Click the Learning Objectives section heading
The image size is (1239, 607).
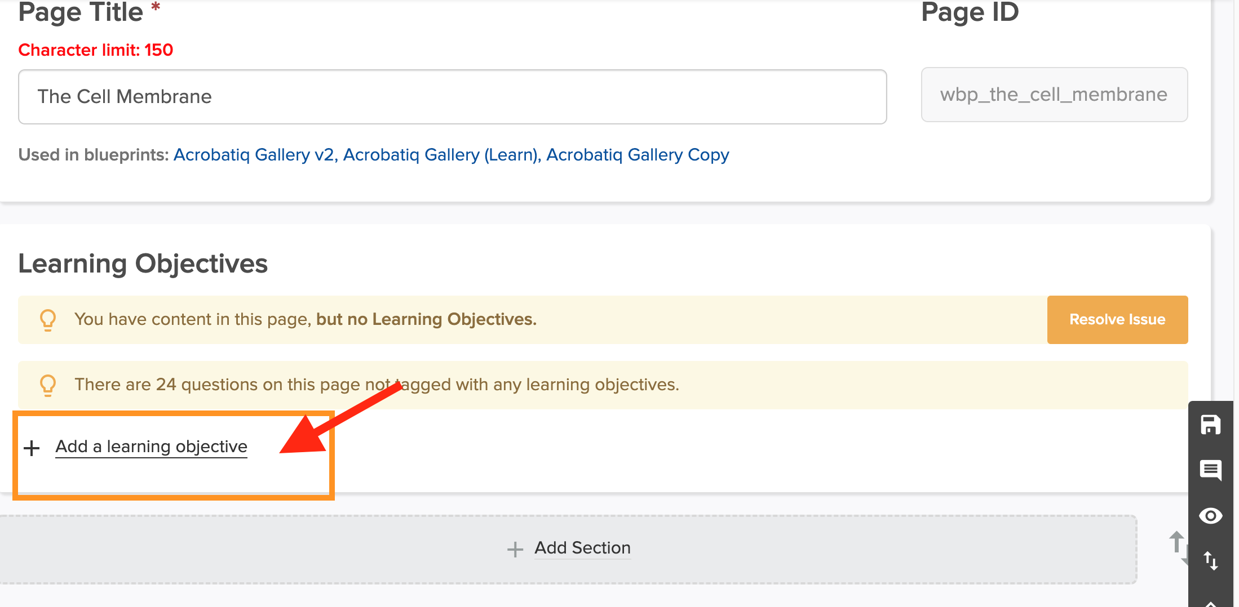[143, 264]
